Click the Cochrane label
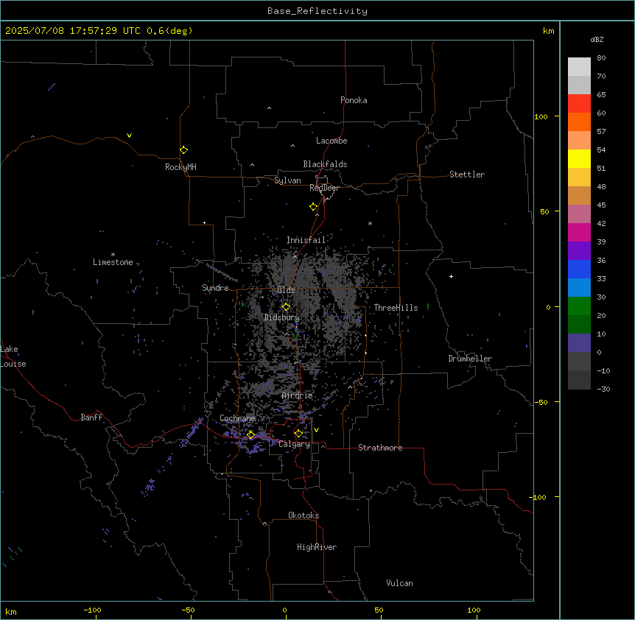Viewport: 635px width, 620px height. click(x=237, y=418)
